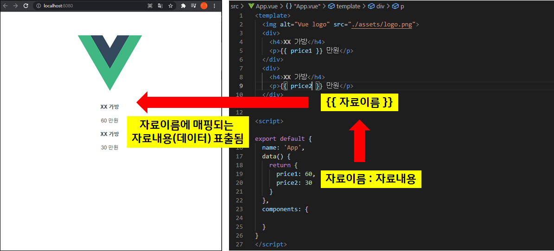The width and height of the screenshot is (554, 251).
Task: Click the localhost:8080 address bar
Action: (x=105, y=6)
